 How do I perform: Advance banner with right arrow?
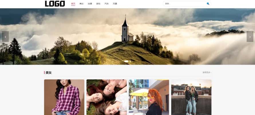coord(250,36)
